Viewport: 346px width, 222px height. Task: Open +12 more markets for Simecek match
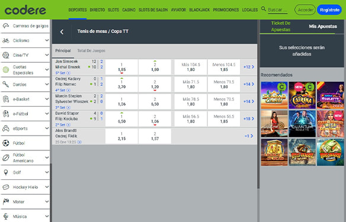[x=249, y=67]
